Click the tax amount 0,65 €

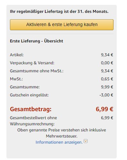coord(107,79)
